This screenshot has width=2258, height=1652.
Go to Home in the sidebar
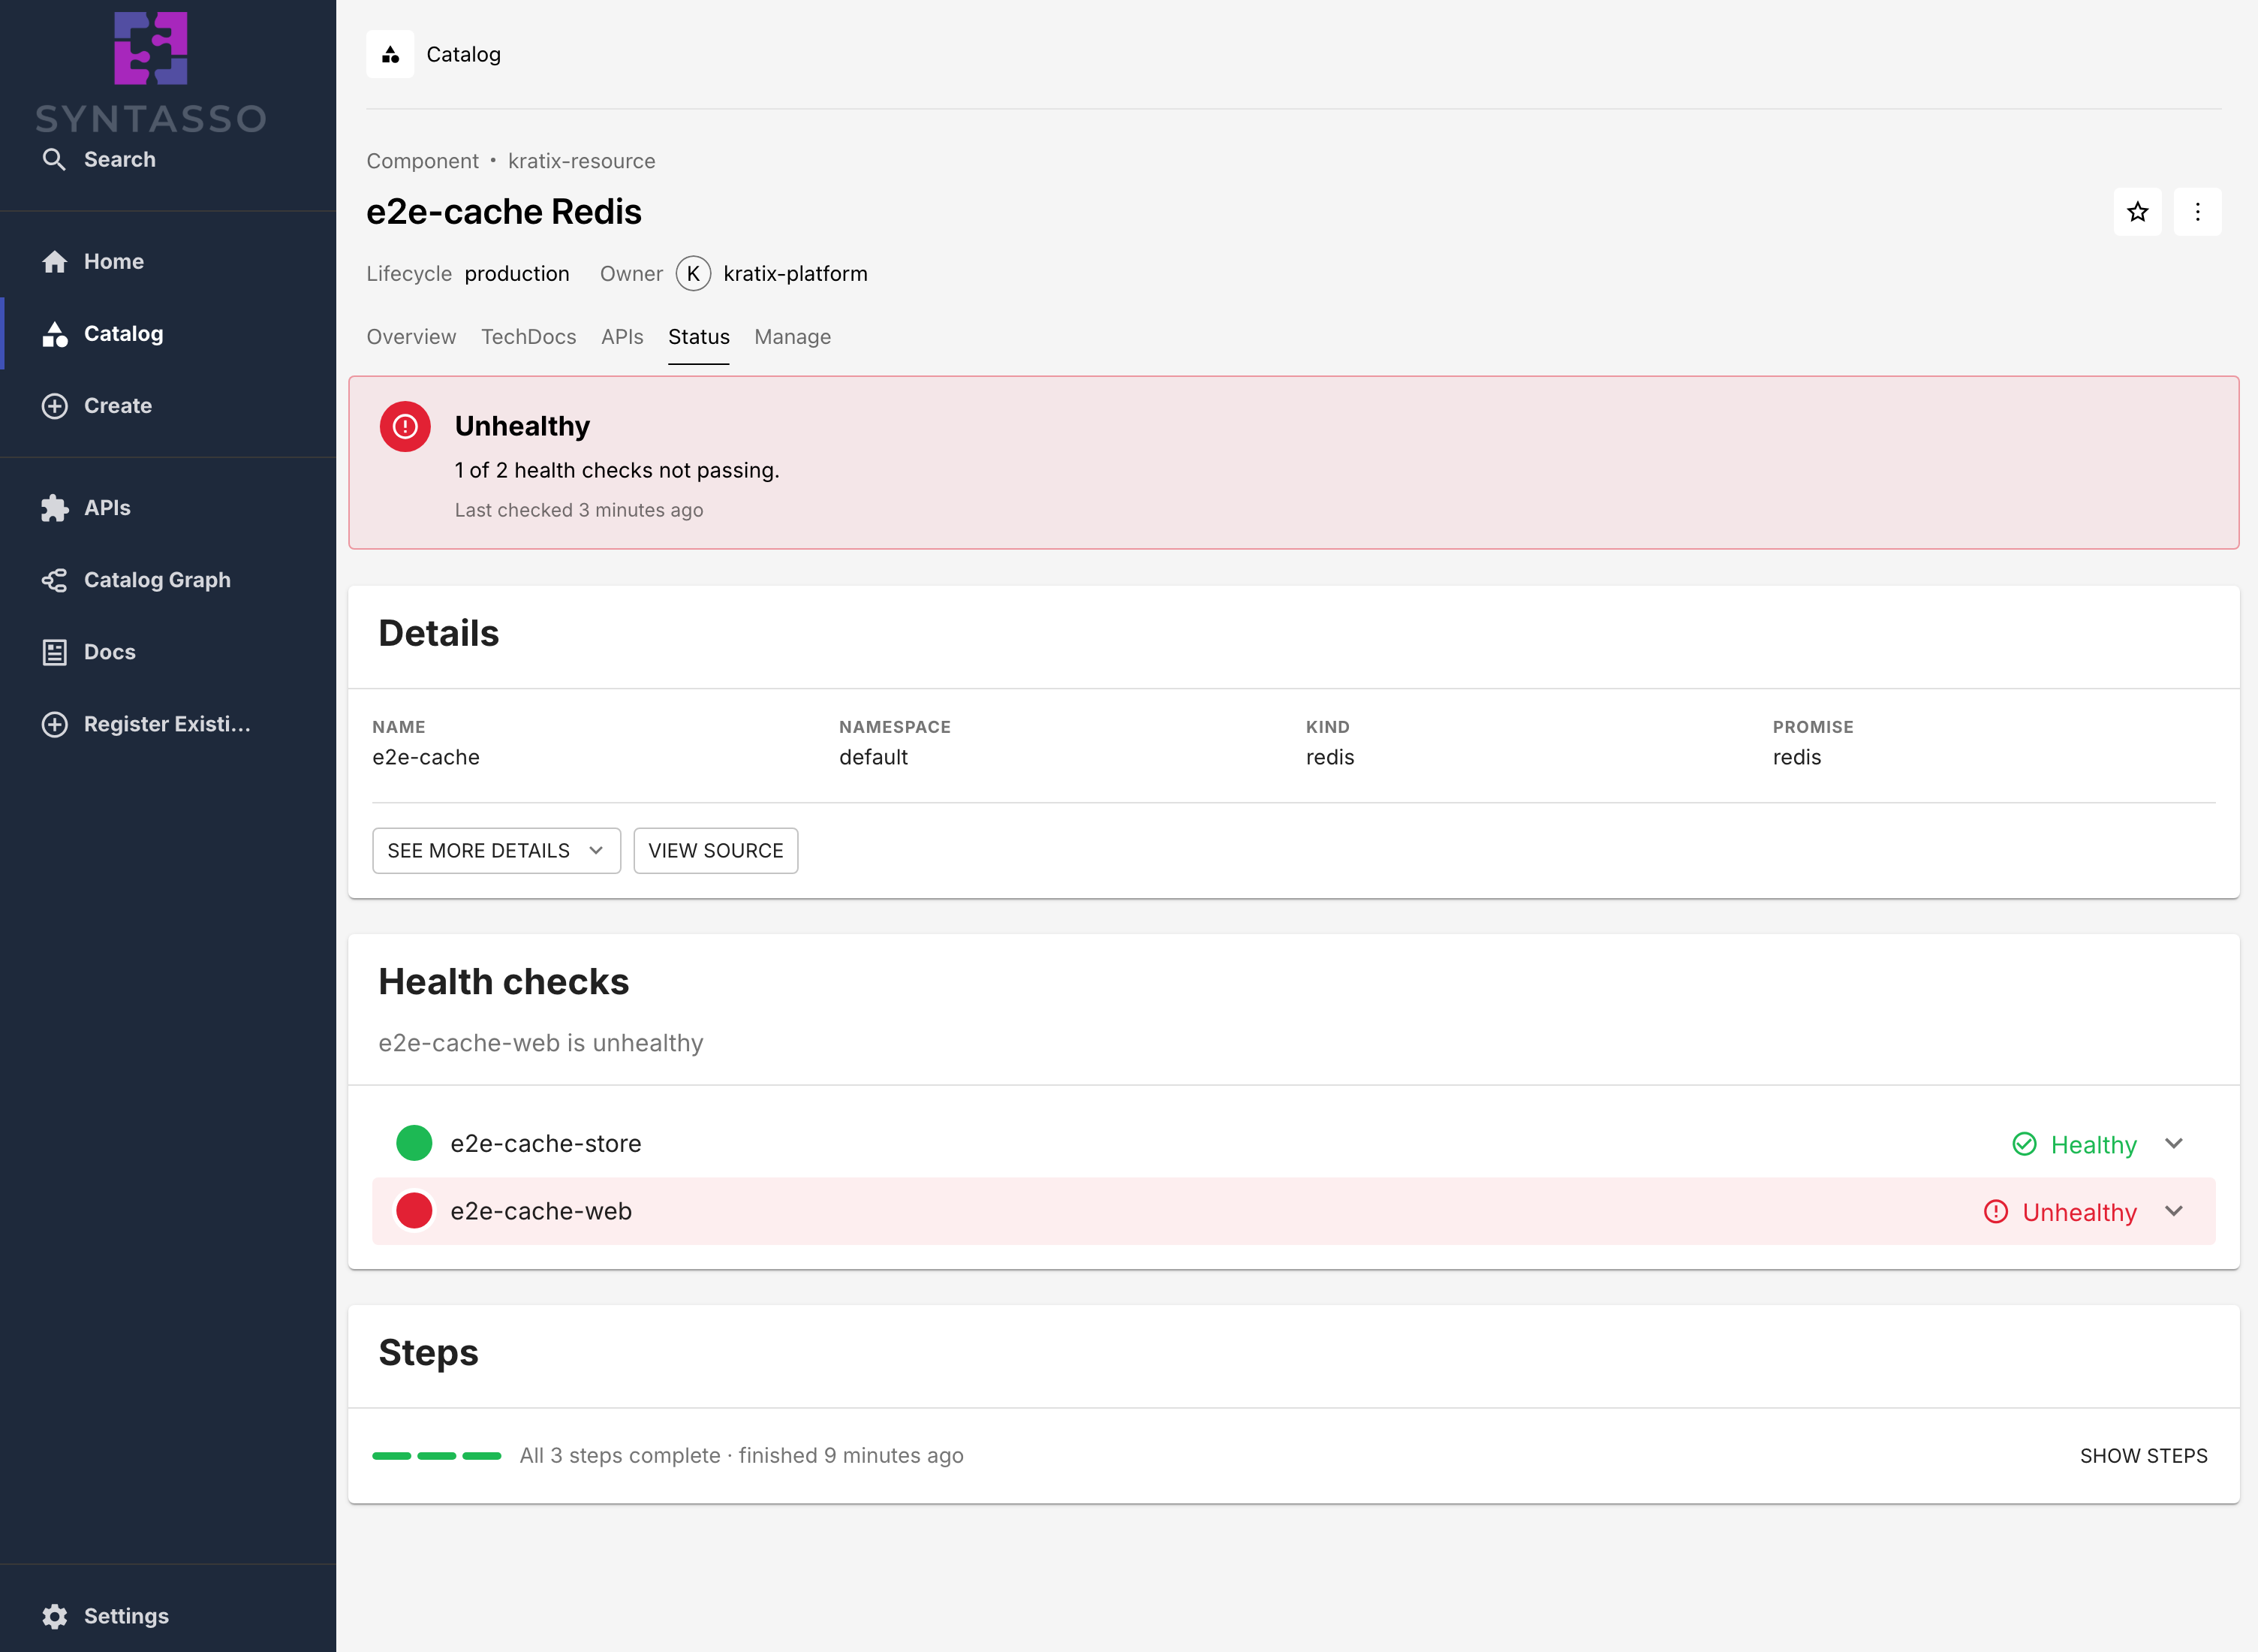(114, 262)
